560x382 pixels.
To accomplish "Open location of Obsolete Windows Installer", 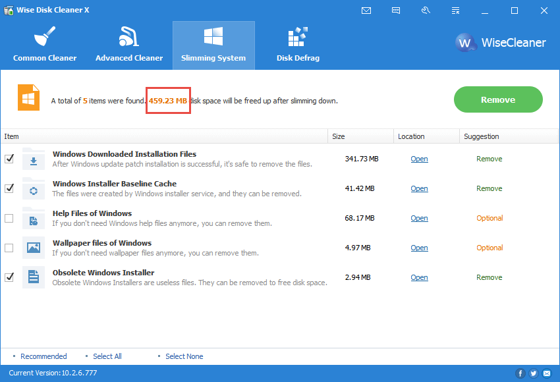I will [x=419, y=277].
